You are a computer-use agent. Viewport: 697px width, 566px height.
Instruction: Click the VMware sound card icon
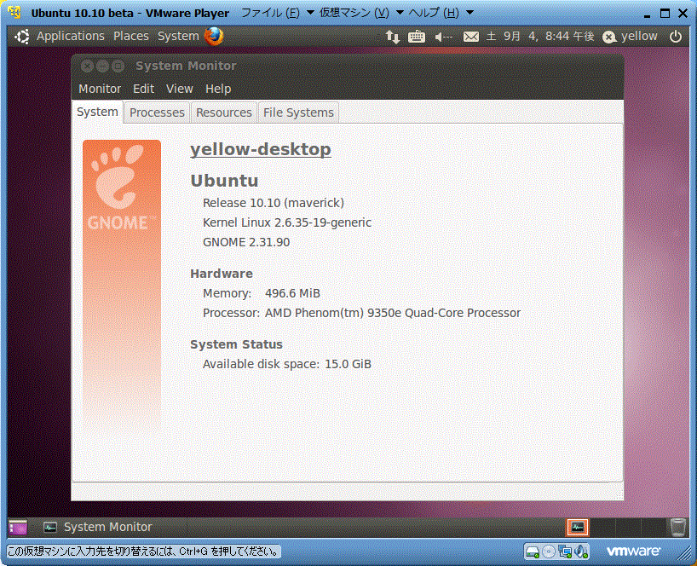point(580,552)
